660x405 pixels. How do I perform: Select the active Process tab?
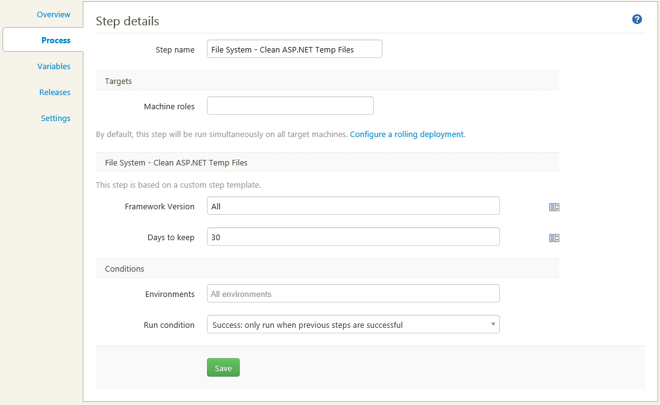(x=56, y=40)
